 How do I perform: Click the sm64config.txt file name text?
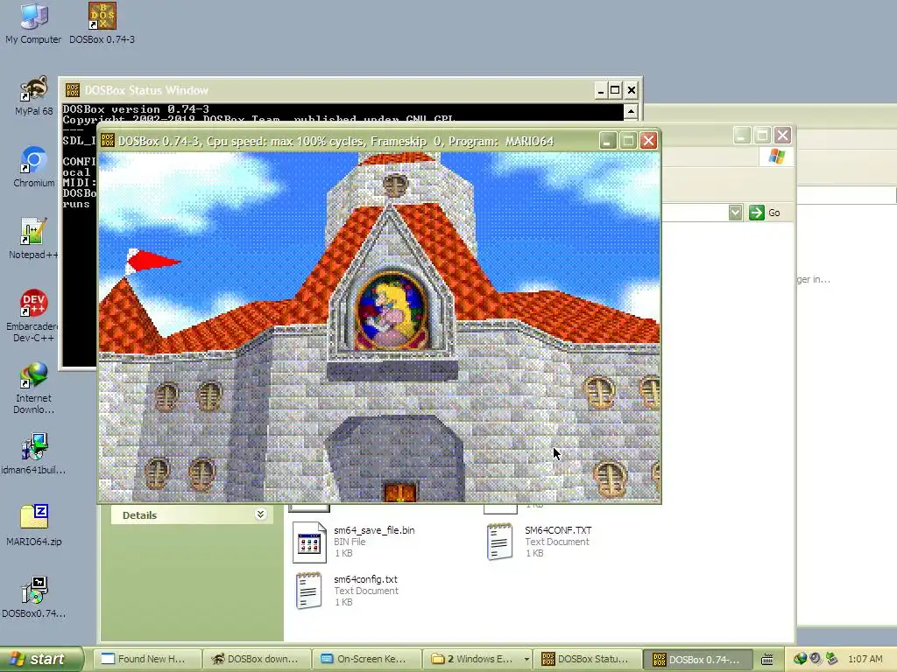(365, 579)
